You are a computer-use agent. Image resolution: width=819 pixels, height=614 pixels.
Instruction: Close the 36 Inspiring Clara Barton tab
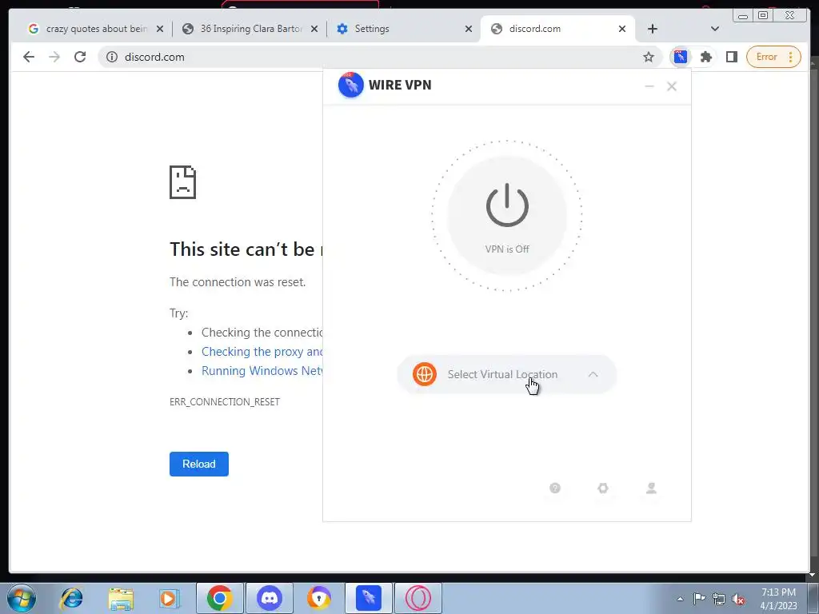pyautogui.click(x=314, y=29)
